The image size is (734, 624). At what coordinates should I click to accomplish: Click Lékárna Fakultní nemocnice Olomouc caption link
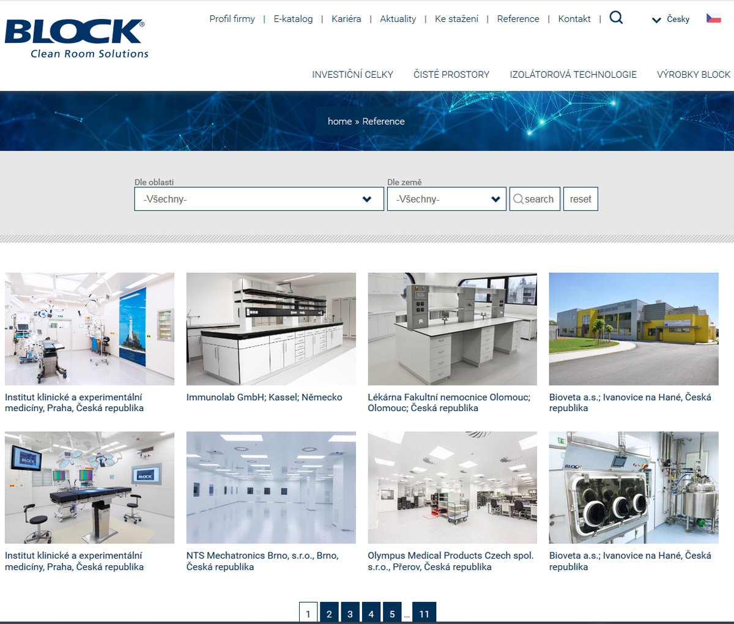coord(449,403)
